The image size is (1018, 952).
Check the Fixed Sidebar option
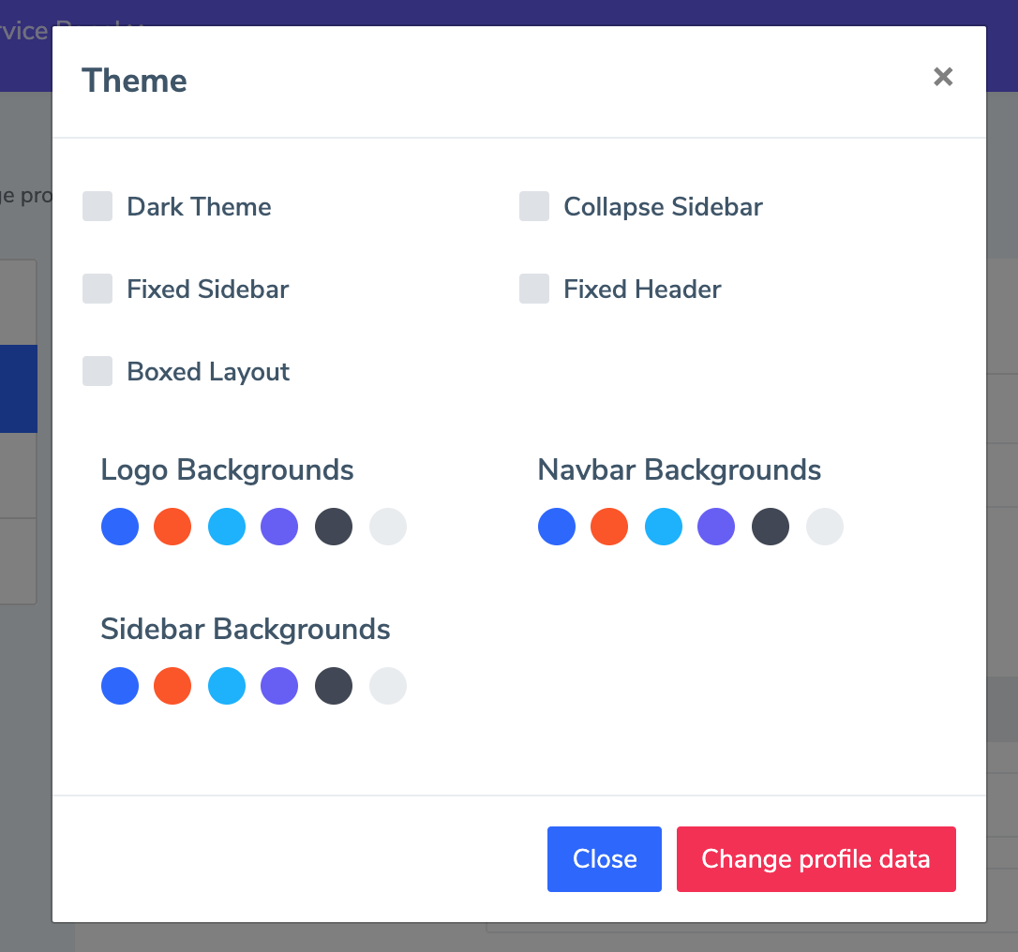97,289
